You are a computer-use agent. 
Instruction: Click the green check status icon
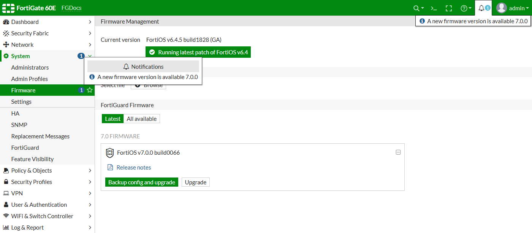point(152,52)
